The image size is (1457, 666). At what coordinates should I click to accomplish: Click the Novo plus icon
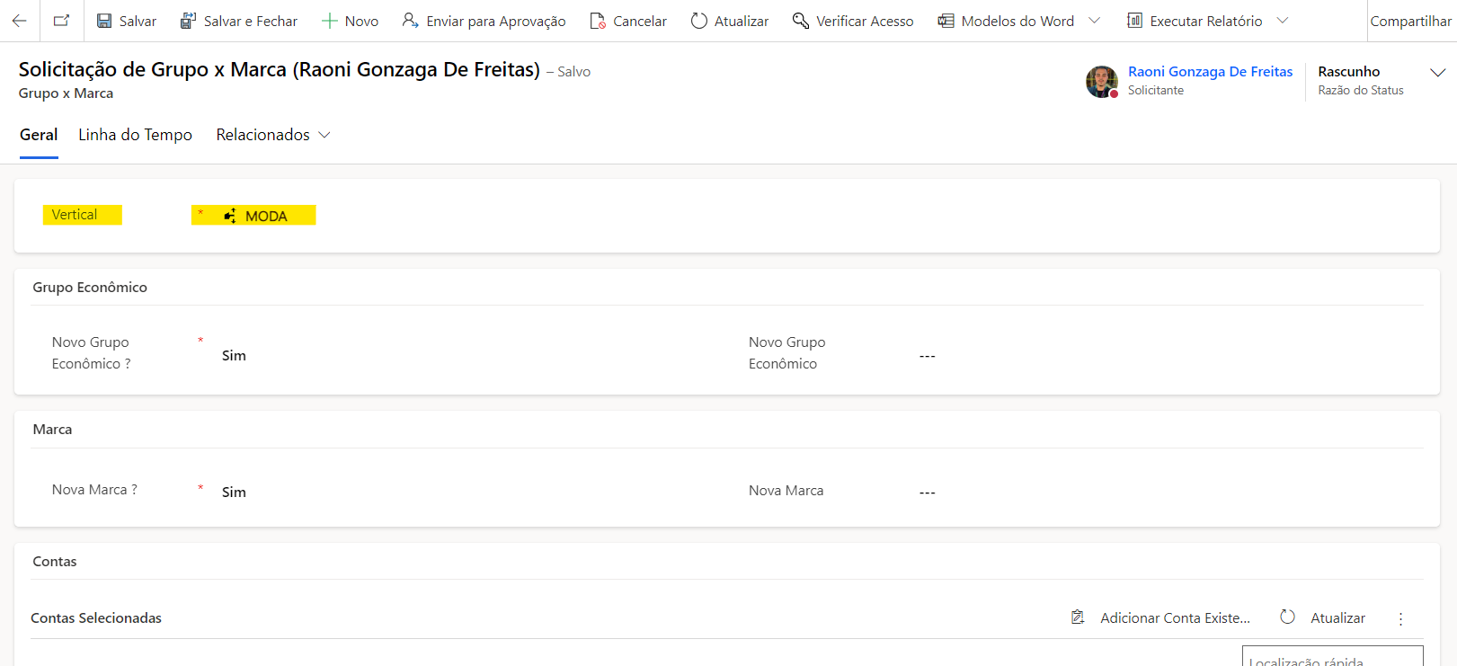[x=329, y=21]
